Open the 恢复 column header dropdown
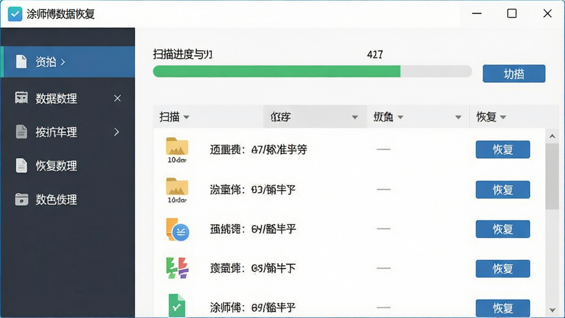Image resolution: width=565 pixels, height=318 pixels. pyautogui.click(x=503, y=117)
